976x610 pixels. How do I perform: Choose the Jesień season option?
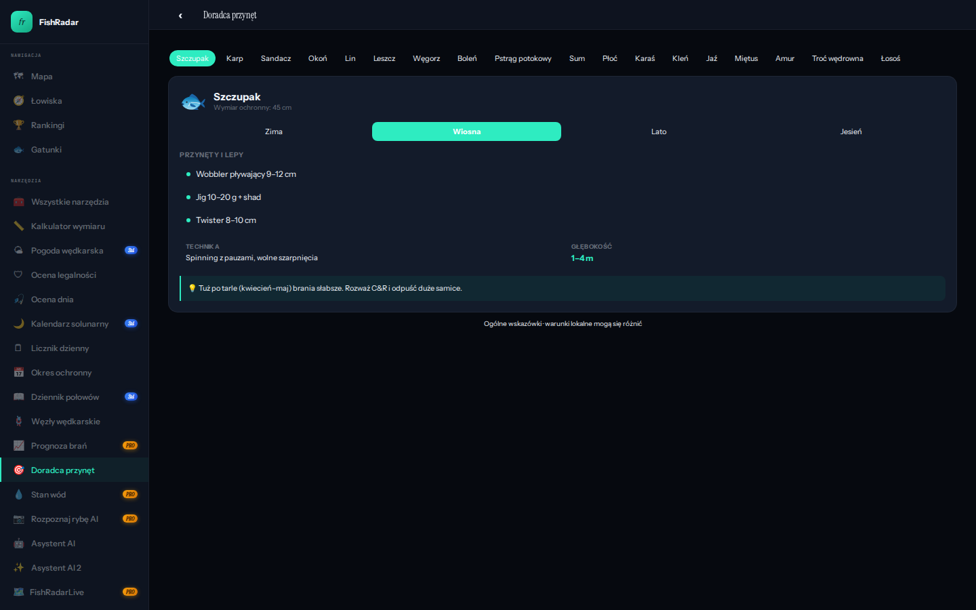click(x=851, y=131)
